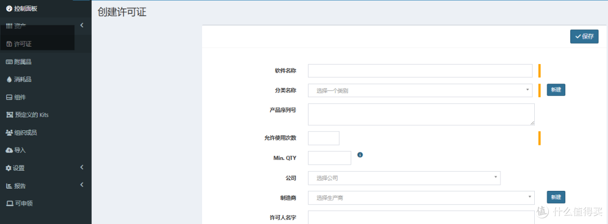Screen dimensions: 608x224
Task: Focus the 许可人名字 input field
Action: [x=422, y=217]
